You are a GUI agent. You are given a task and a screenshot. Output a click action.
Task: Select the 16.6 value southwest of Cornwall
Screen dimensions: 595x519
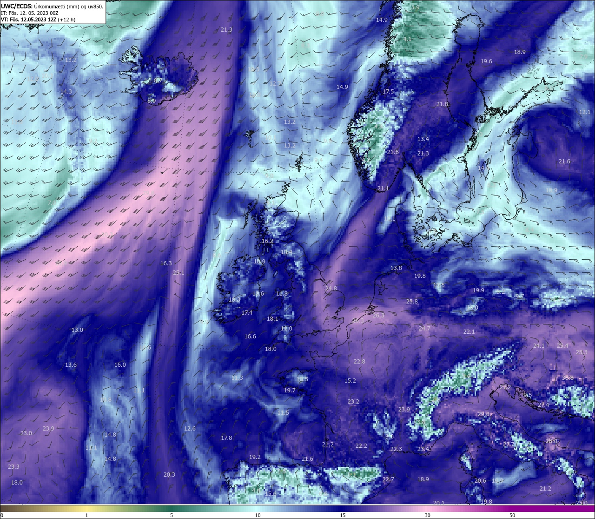[x=250, y=337]
